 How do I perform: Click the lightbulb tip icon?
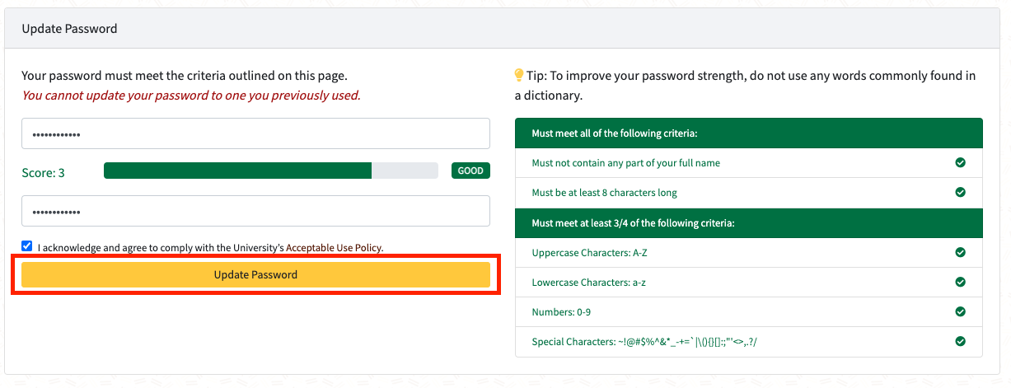519,76
